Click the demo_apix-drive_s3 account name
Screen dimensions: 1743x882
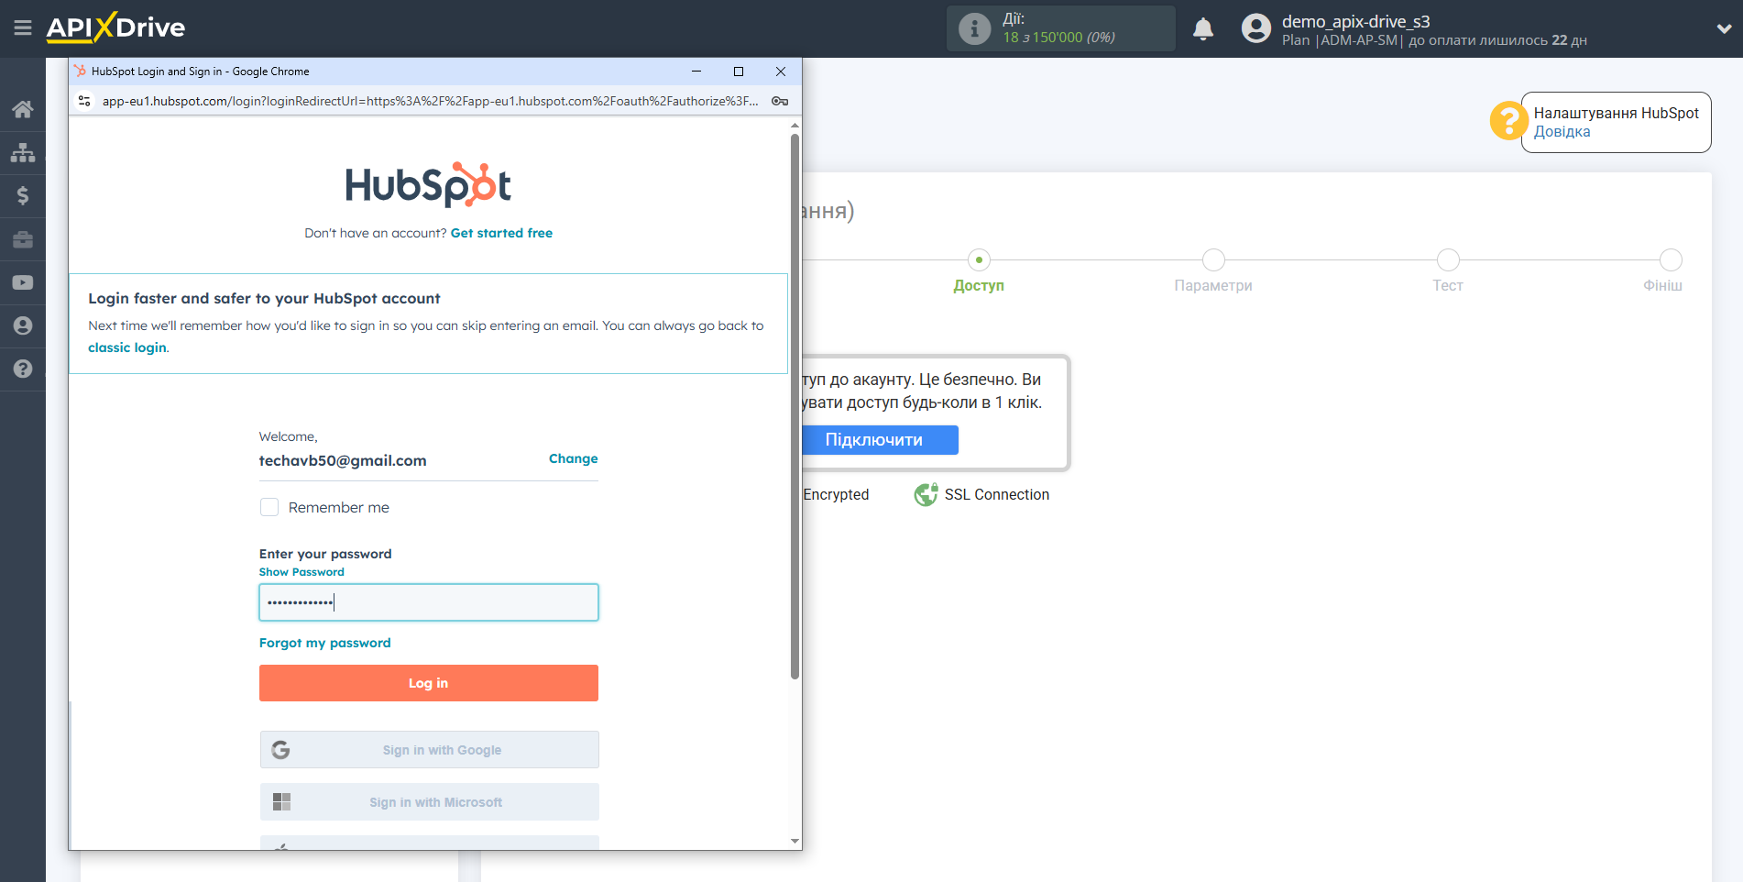[x=1355, y=21]
